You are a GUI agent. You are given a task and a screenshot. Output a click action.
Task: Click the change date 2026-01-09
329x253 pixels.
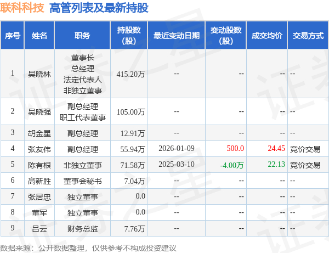[x=177, y=148]
